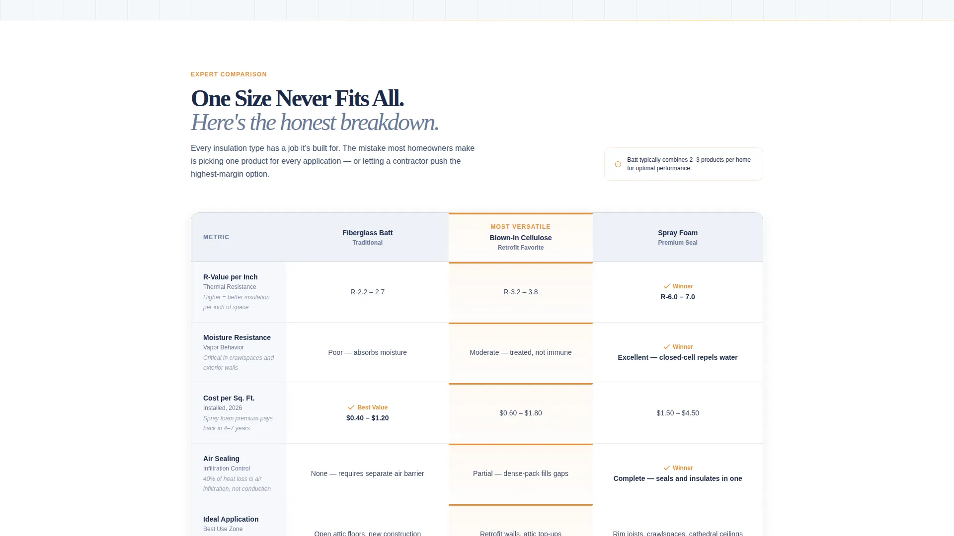The image size is (954, 536).
Task: Click the Vapor Behavior subtitle
Action: coord(224,347)
